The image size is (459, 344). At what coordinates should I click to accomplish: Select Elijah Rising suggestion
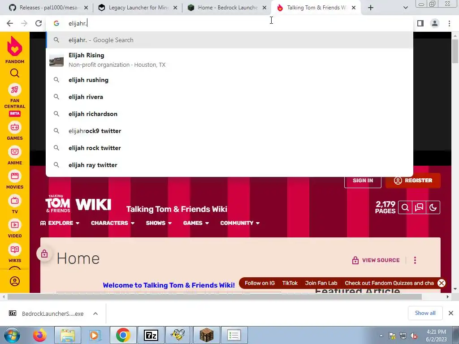tap(229, 60)
